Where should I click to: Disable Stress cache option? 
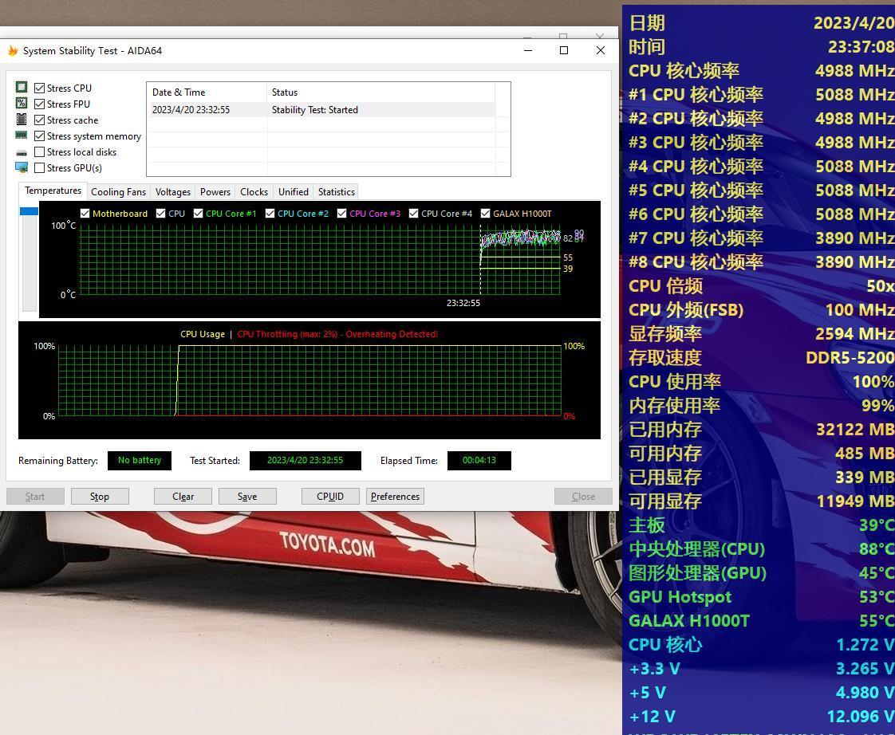coord(39,120)
